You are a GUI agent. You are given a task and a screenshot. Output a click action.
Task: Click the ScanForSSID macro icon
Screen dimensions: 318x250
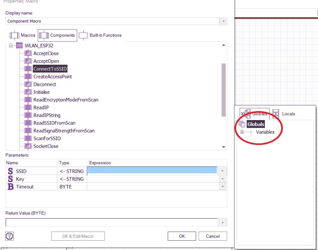(x=28, y=139)
